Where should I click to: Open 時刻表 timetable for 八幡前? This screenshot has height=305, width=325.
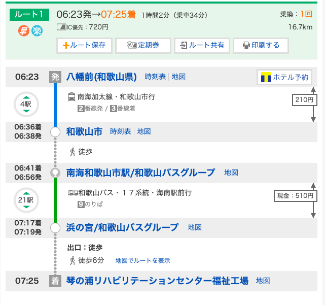(155, 77)
